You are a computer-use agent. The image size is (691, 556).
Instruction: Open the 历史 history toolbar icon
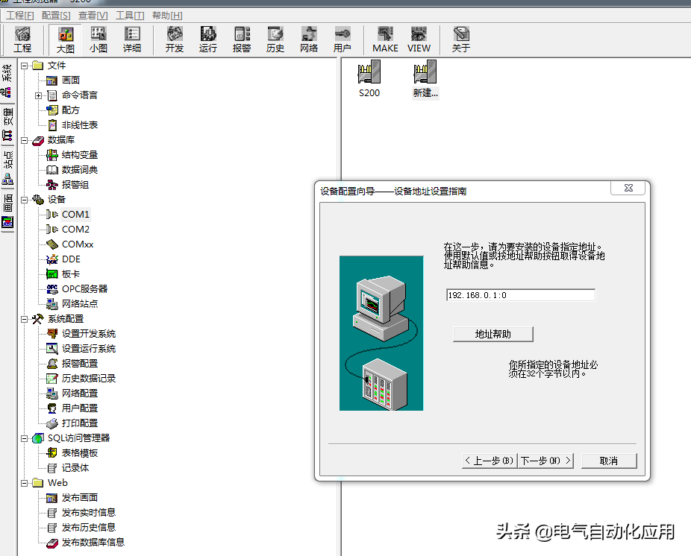tap(275, 40)
